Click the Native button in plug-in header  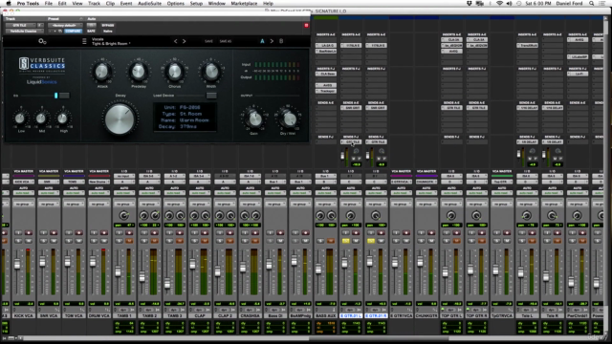(108, 31)
